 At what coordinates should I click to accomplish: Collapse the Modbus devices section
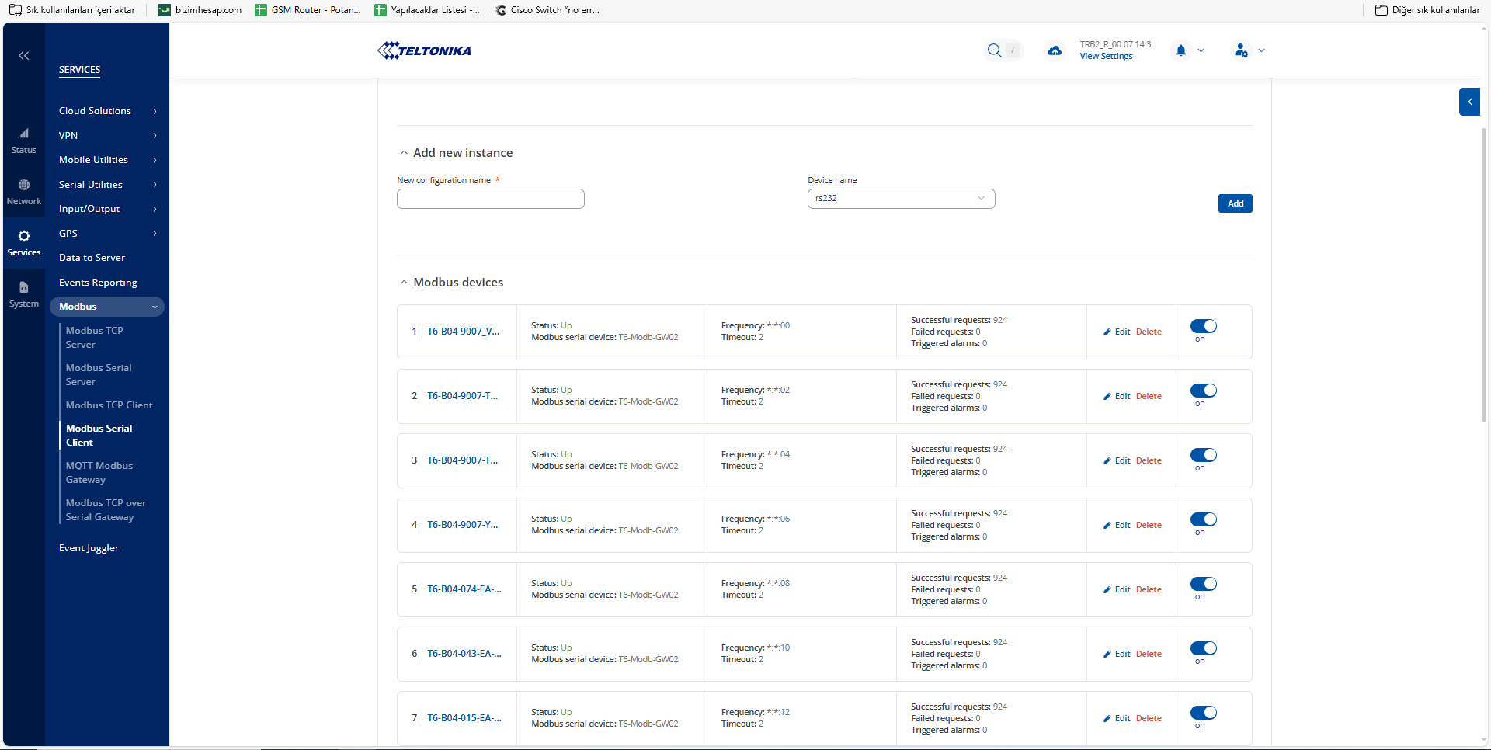point(405,283)
